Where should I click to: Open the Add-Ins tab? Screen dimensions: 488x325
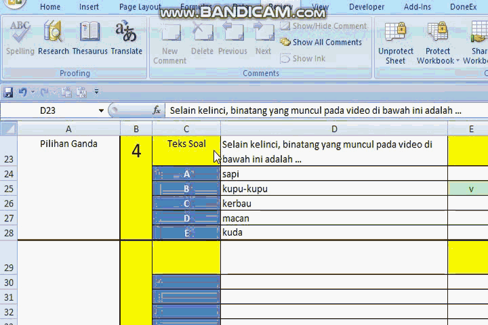pyautogui.click(x=418, y=7)
